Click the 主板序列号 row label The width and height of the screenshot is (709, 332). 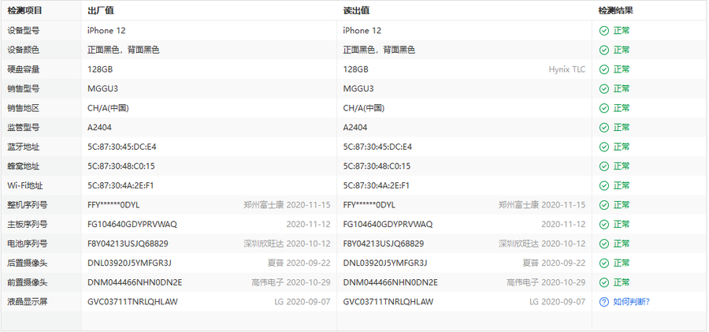point(27,225)
